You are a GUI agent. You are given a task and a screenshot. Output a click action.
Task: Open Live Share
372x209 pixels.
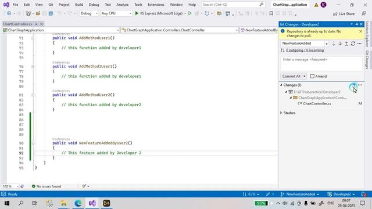(x=344, y=14)
